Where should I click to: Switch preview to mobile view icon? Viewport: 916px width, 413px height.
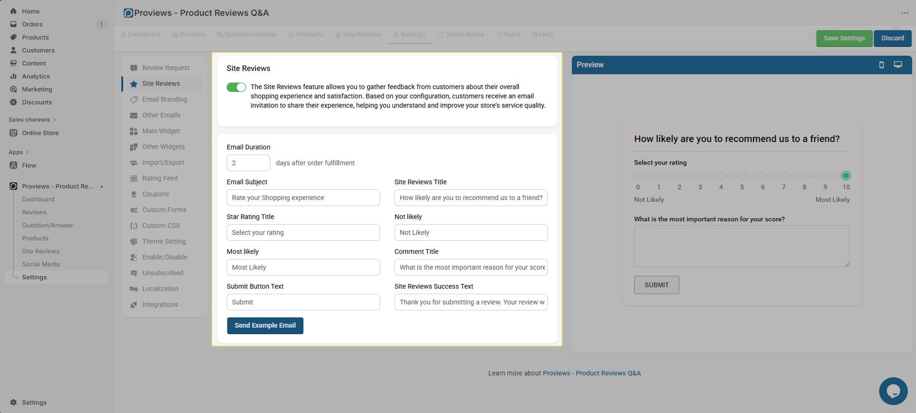click(x=881, y=65)
